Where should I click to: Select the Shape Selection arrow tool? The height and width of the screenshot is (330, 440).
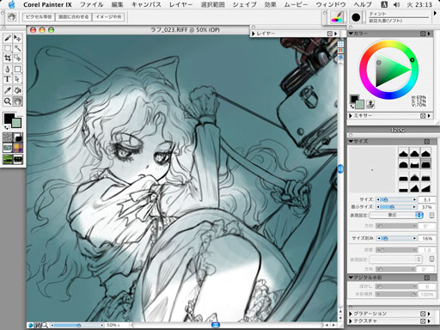[x=17, y=79]
